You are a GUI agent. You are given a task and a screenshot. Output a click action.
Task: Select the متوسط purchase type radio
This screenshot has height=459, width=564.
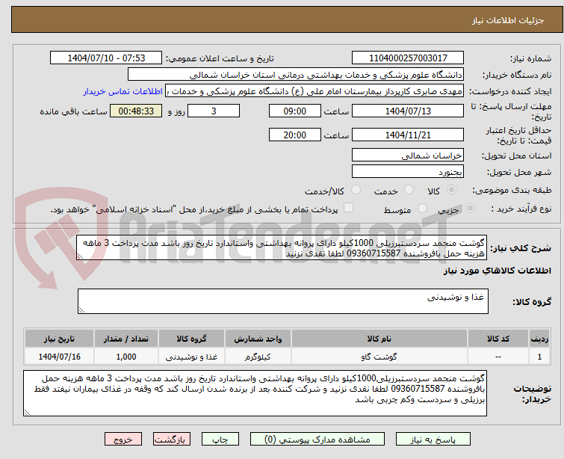422,209
